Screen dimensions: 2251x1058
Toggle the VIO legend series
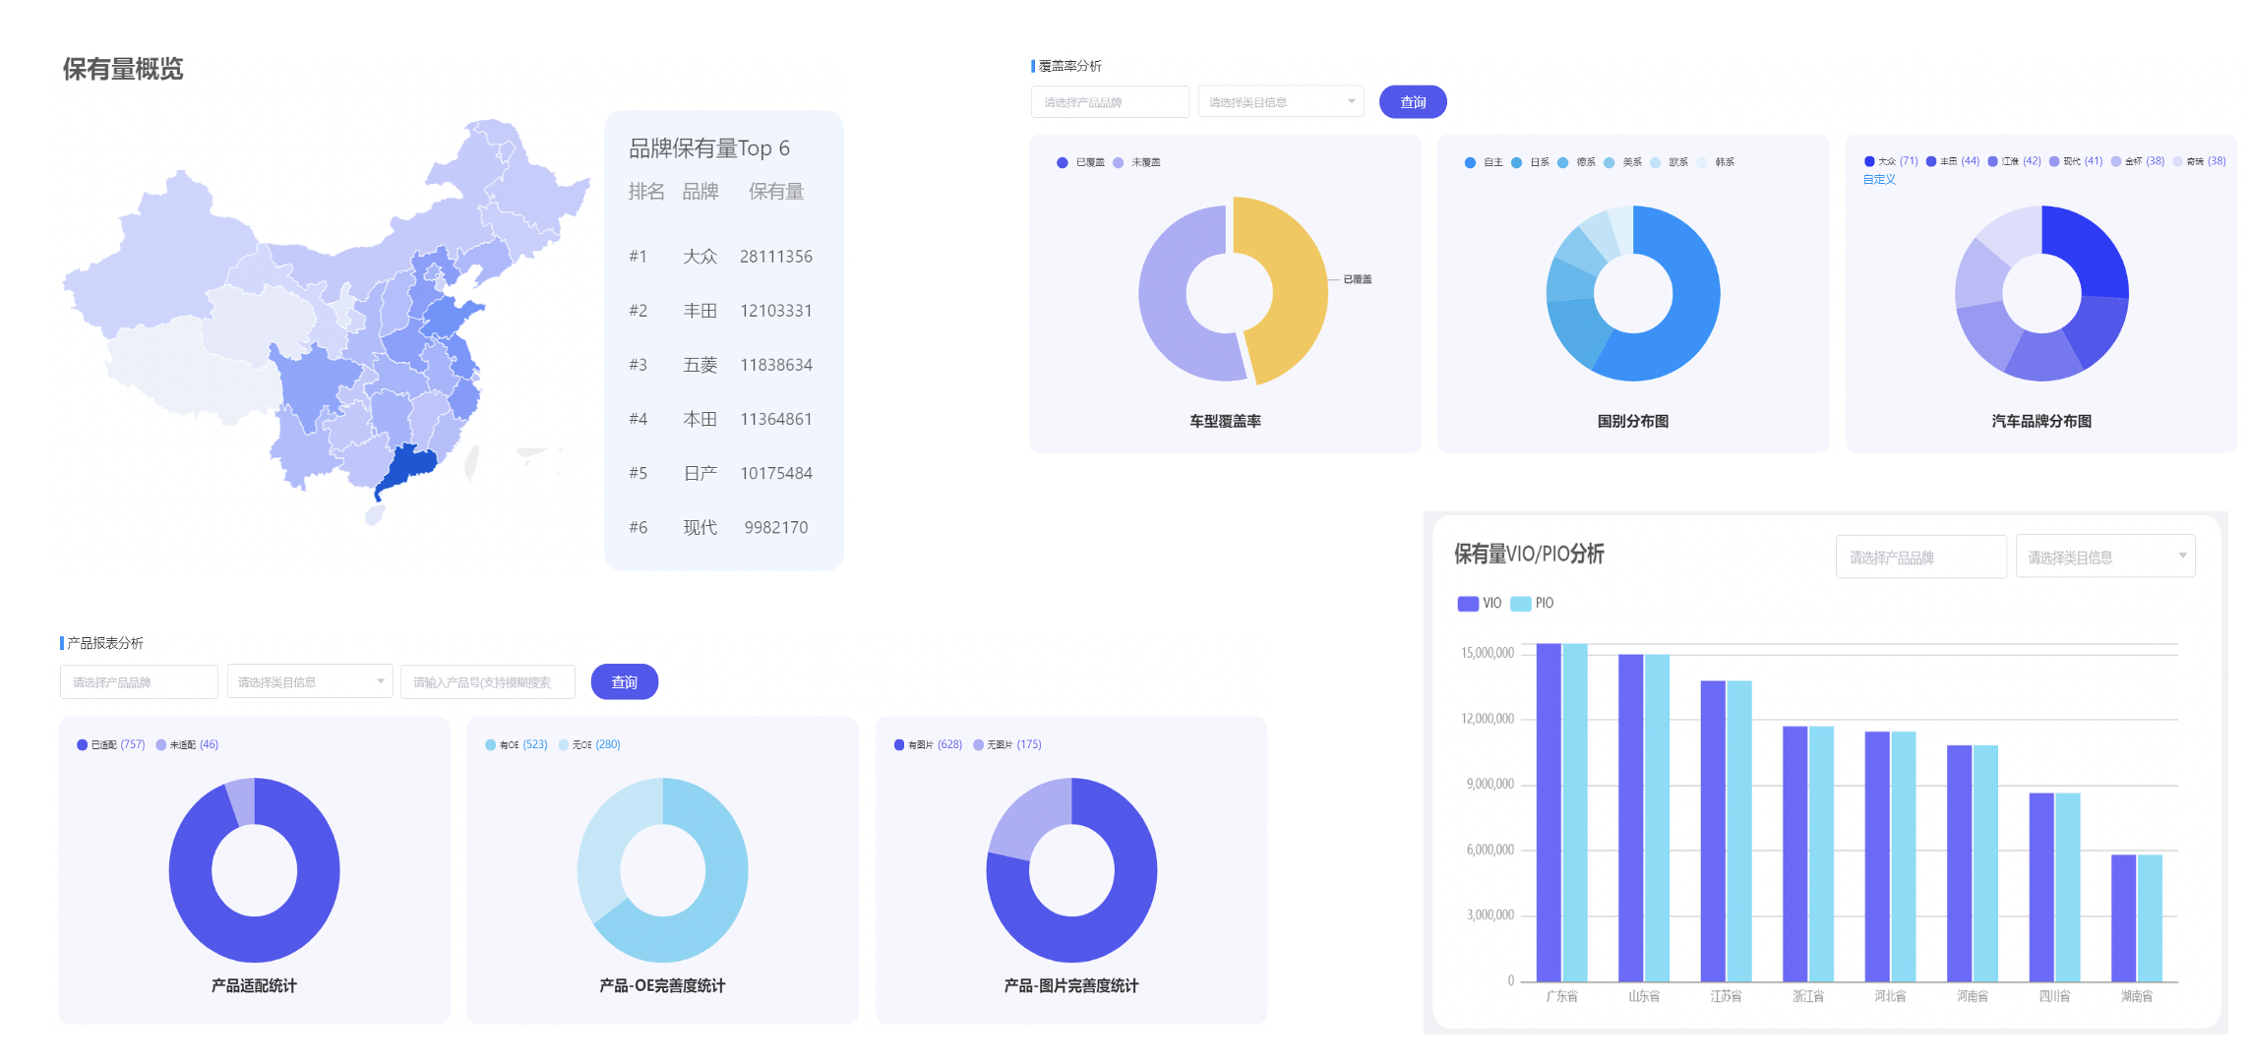pyautogui.click(x=1480, y=604)
